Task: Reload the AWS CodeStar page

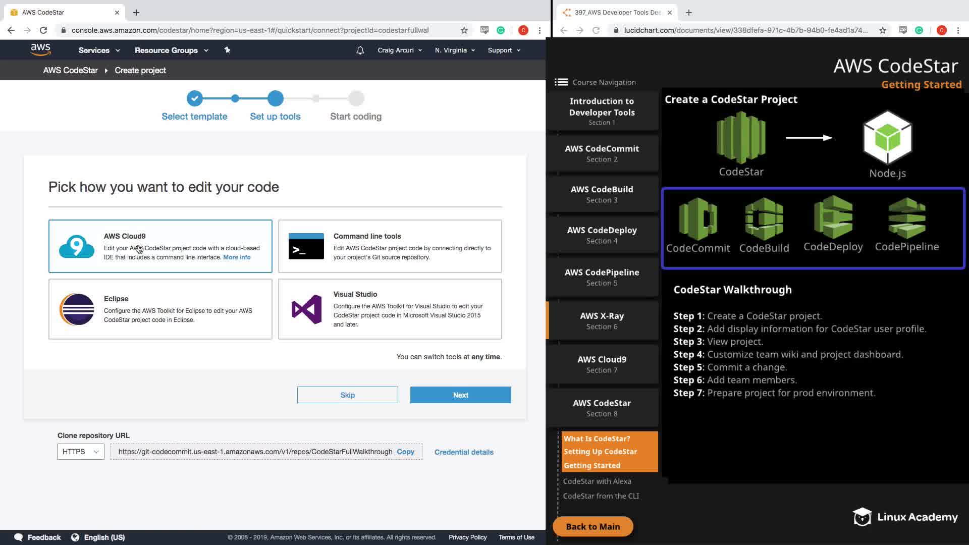Action: (x=43, y=30)
